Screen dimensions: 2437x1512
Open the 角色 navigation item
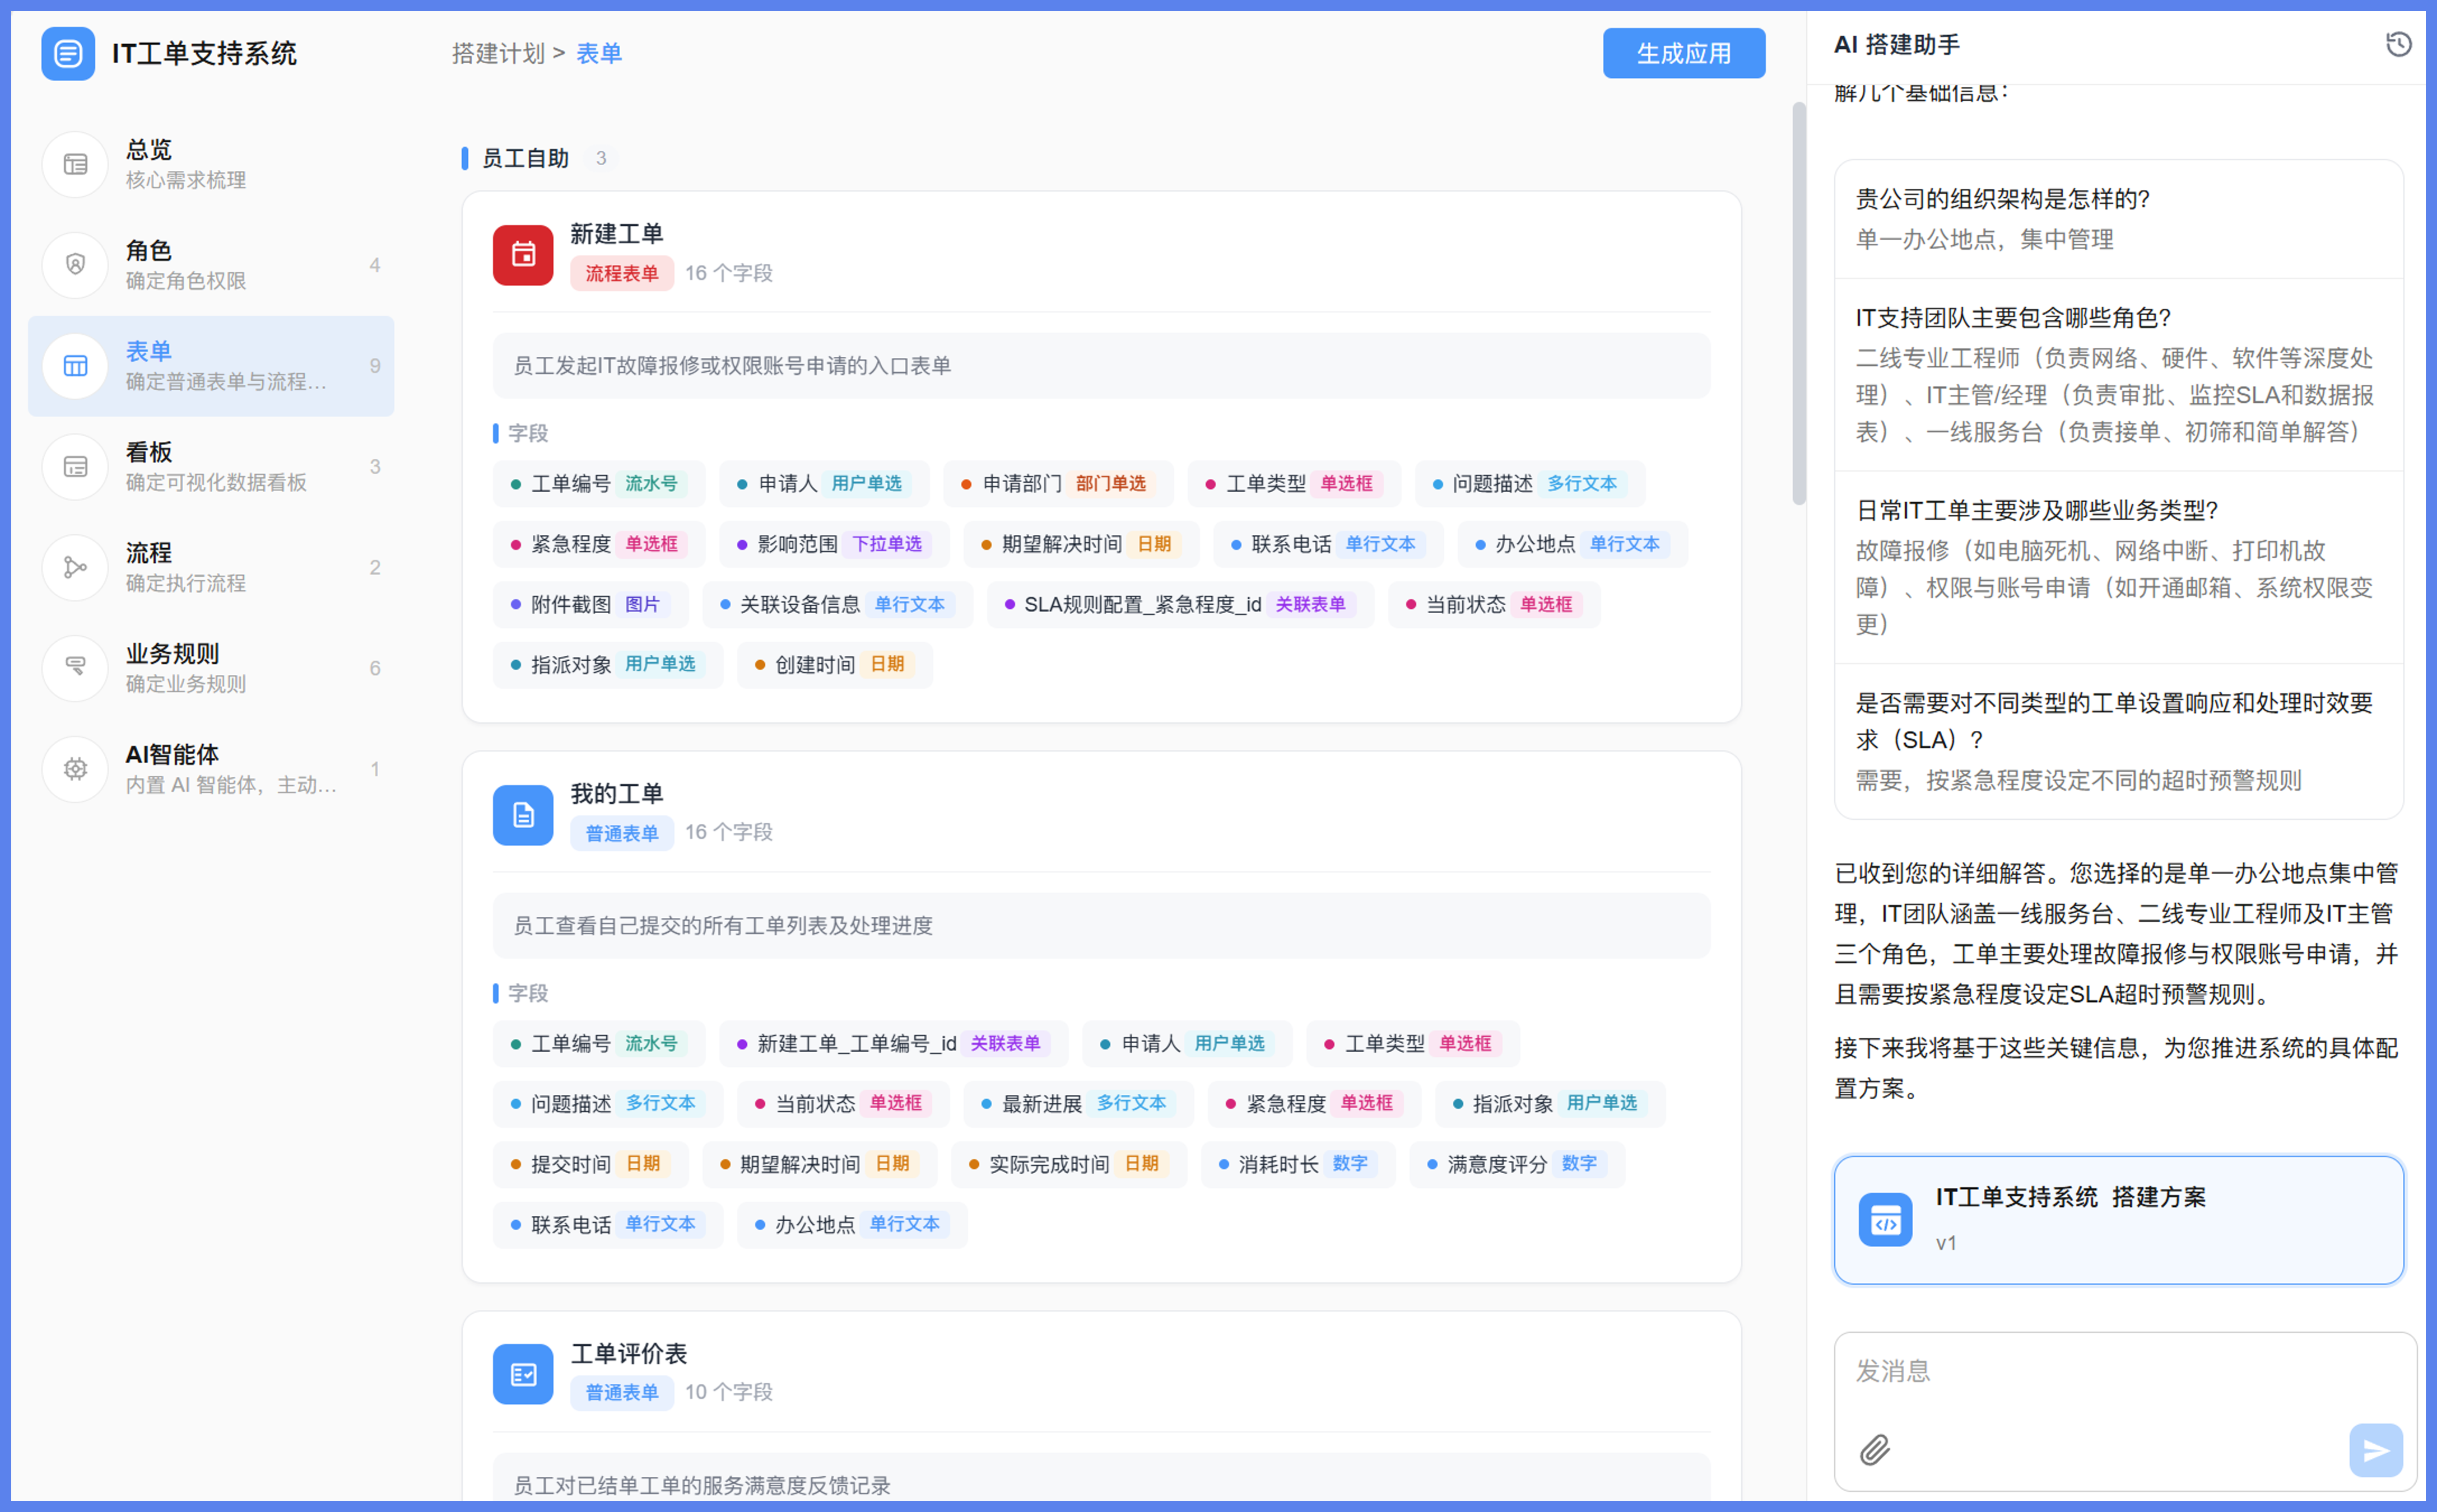(211, 265)
